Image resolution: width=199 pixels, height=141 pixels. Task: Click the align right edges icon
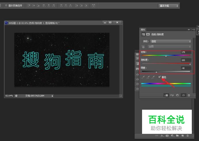(x=53, y=5)
